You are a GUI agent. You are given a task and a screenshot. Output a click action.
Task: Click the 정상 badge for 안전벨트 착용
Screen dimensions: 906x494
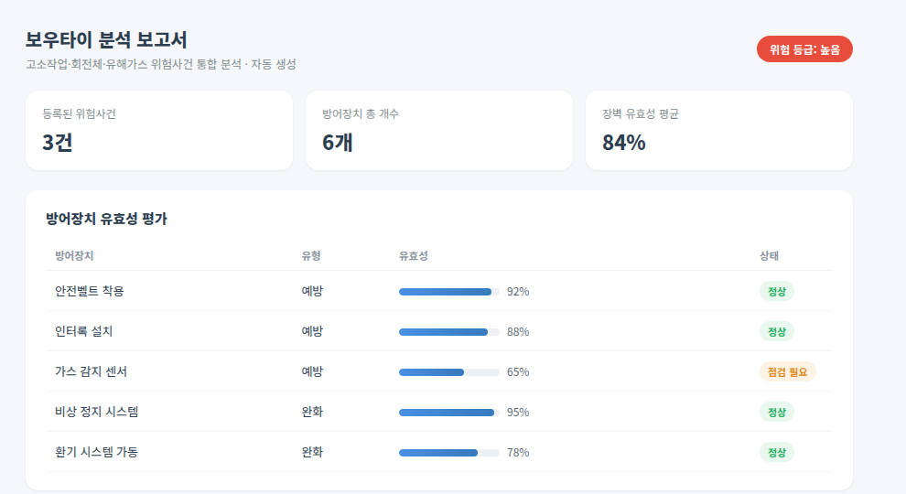(777, 291)
